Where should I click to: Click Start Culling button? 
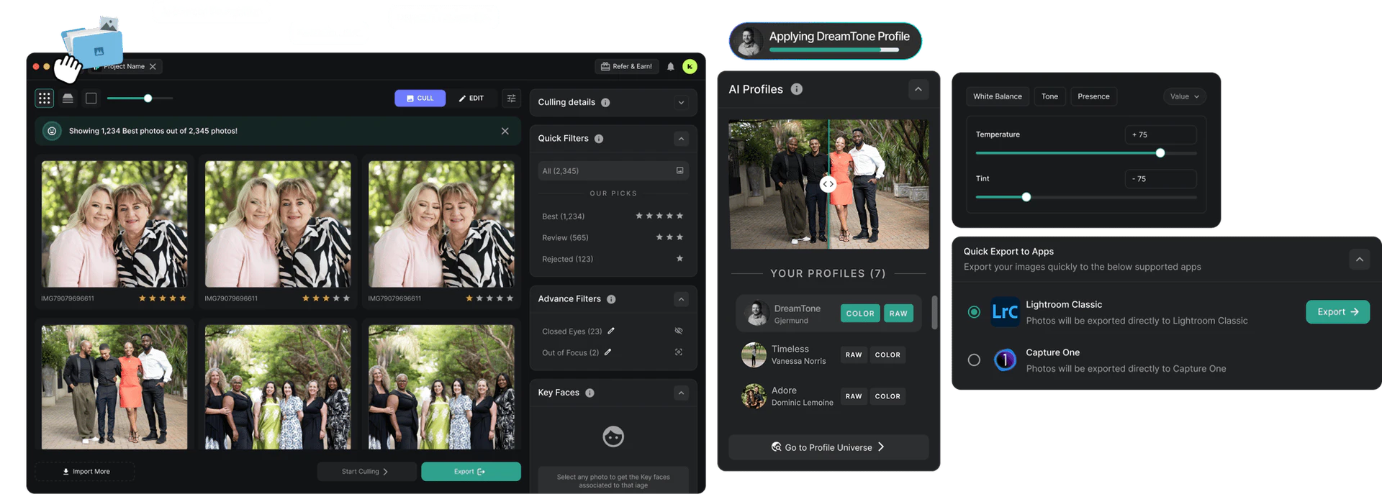coord(366,472)
